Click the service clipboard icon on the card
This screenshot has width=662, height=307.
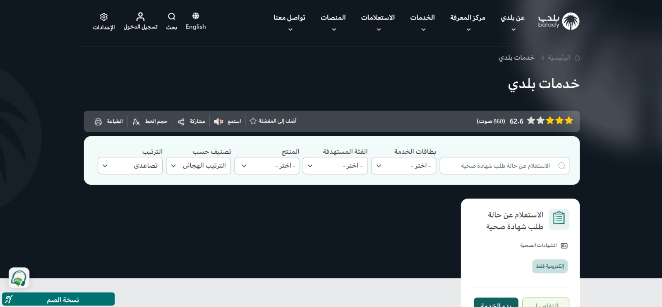tap(559, 219)
